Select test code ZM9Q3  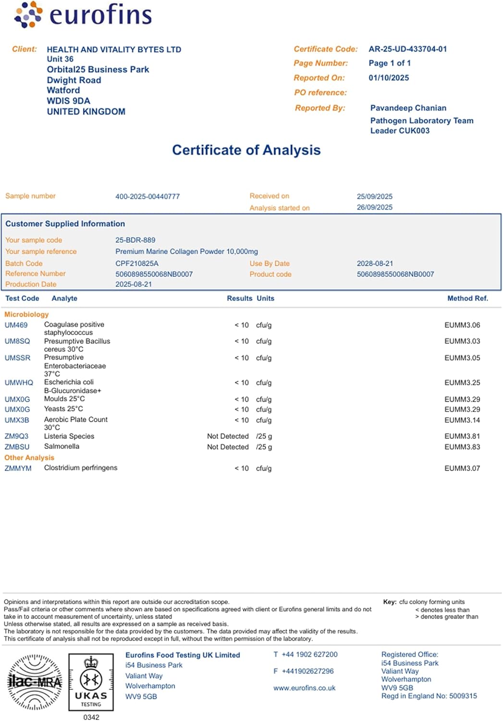click(x=16, y=436)
